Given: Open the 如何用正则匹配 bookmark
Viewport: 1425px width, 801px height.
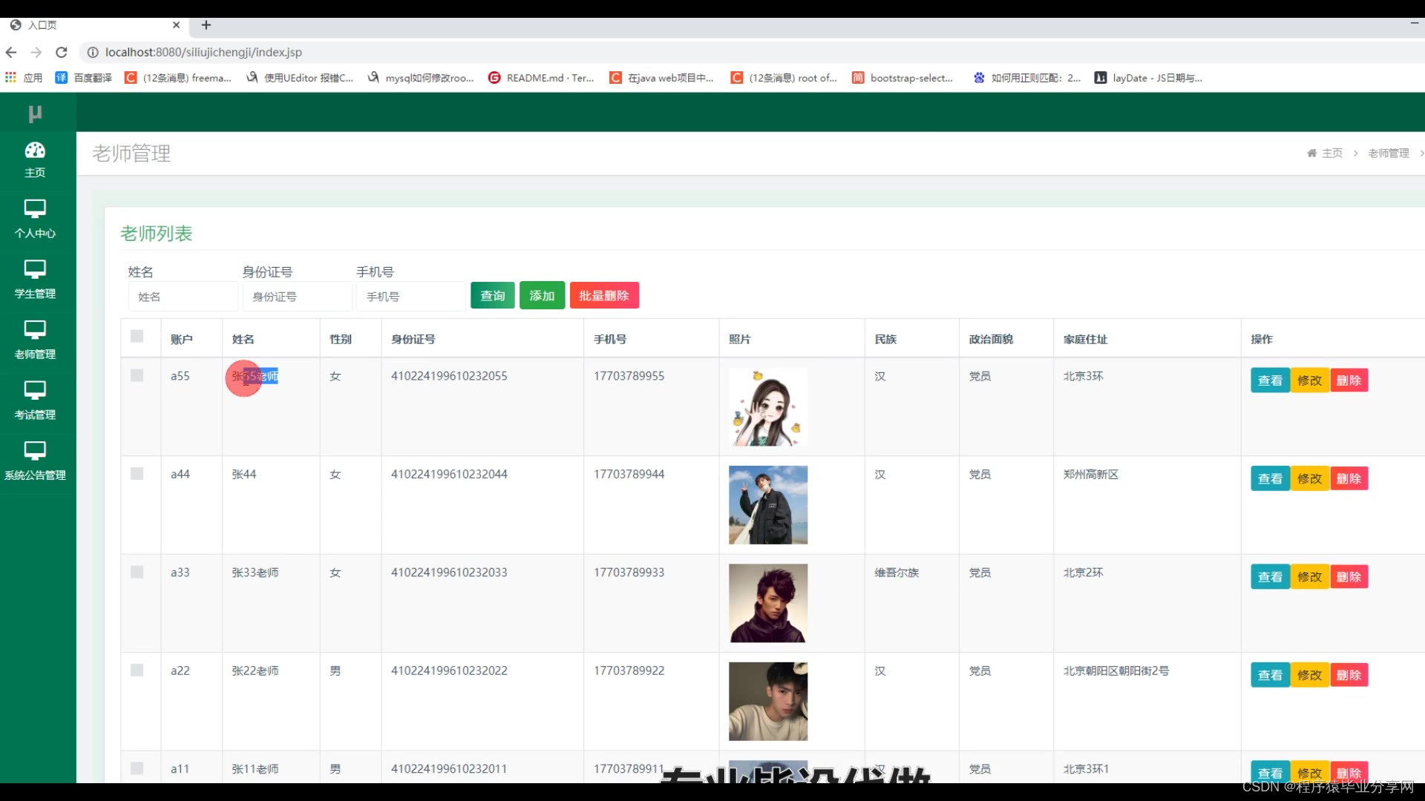Looking at the screenshot, I should click(1026, 77).
